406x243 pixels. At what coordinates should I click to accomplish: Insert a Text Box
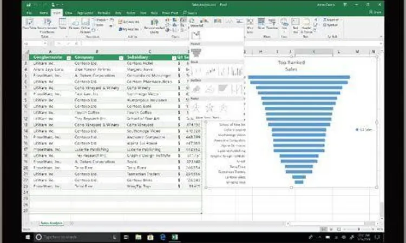tap(296, 26)
